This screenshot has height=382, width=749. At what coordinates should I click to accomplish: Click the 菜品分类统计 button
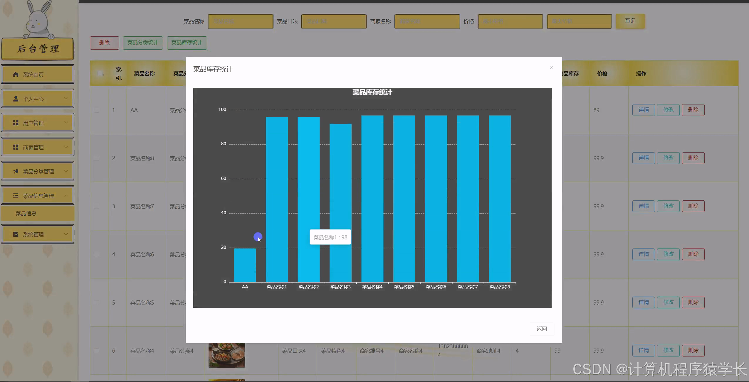143,43
